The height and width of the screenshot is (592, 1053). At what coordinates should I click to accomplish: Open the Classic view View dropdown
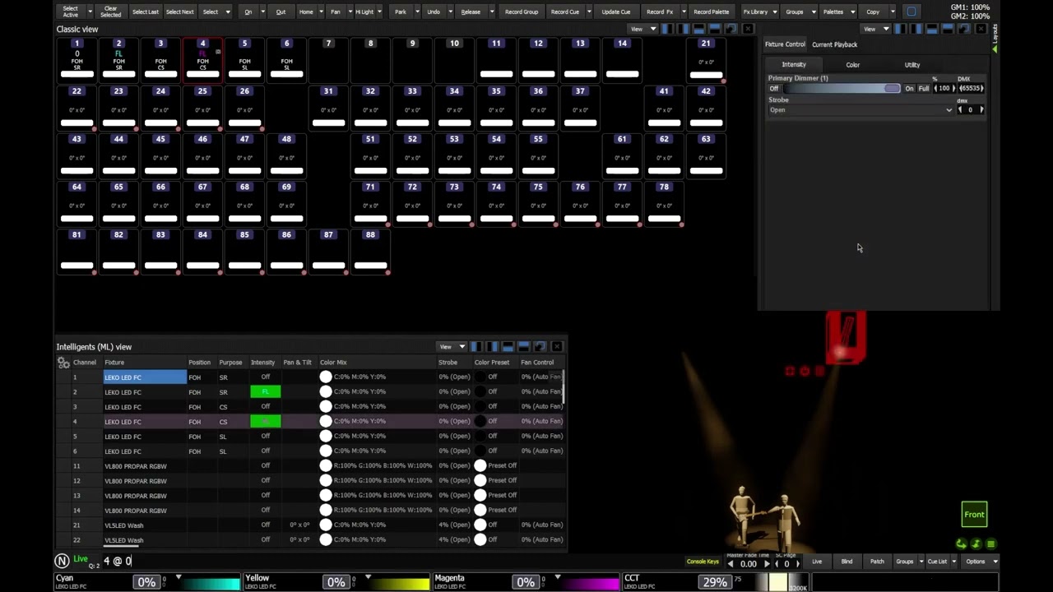(642, 29)
